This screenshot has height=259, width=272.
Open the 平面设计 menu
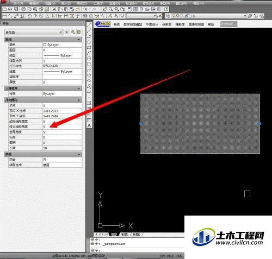click(152, 24)
